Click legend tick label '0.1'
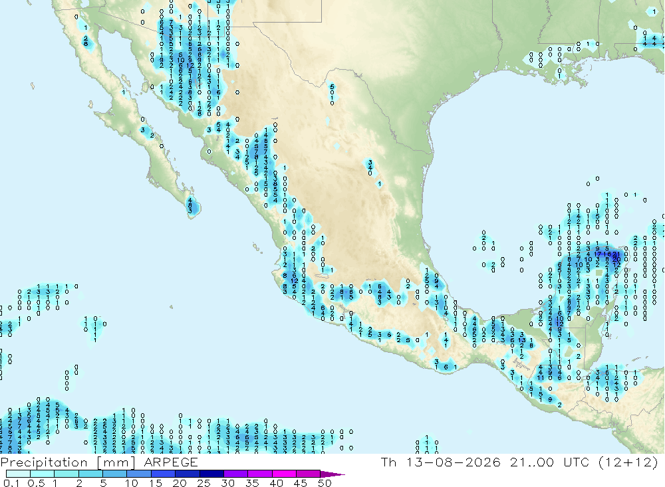 tap(11, 483)
